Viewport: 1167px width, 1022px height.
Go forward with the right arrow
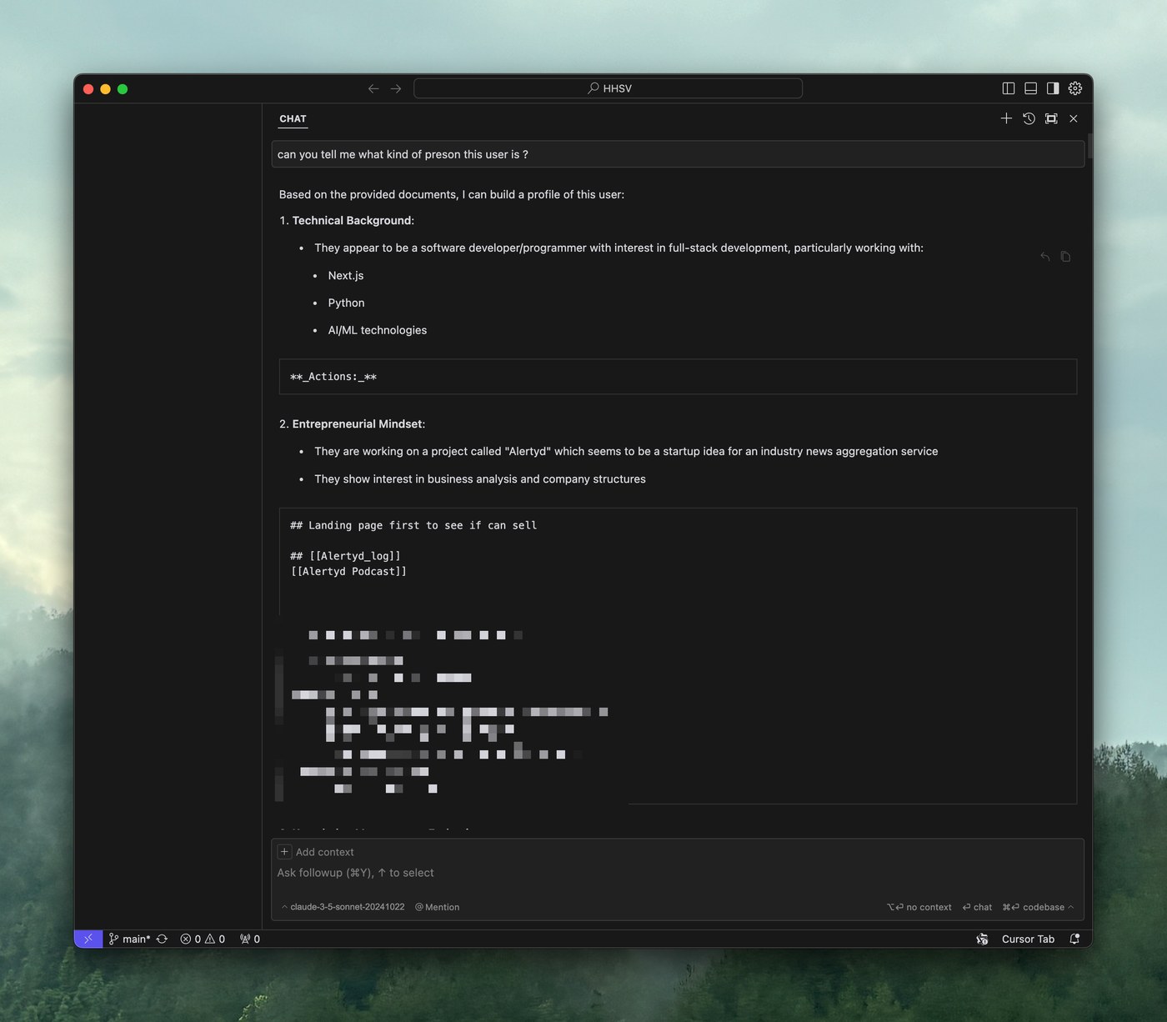[396, 88]
